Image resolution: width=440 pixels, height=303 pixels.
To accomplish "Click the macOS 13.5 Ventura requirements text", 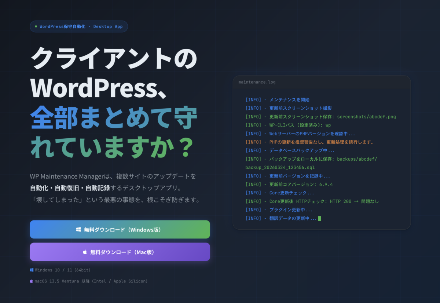I will pyautogui.click(x=91, y=281).
